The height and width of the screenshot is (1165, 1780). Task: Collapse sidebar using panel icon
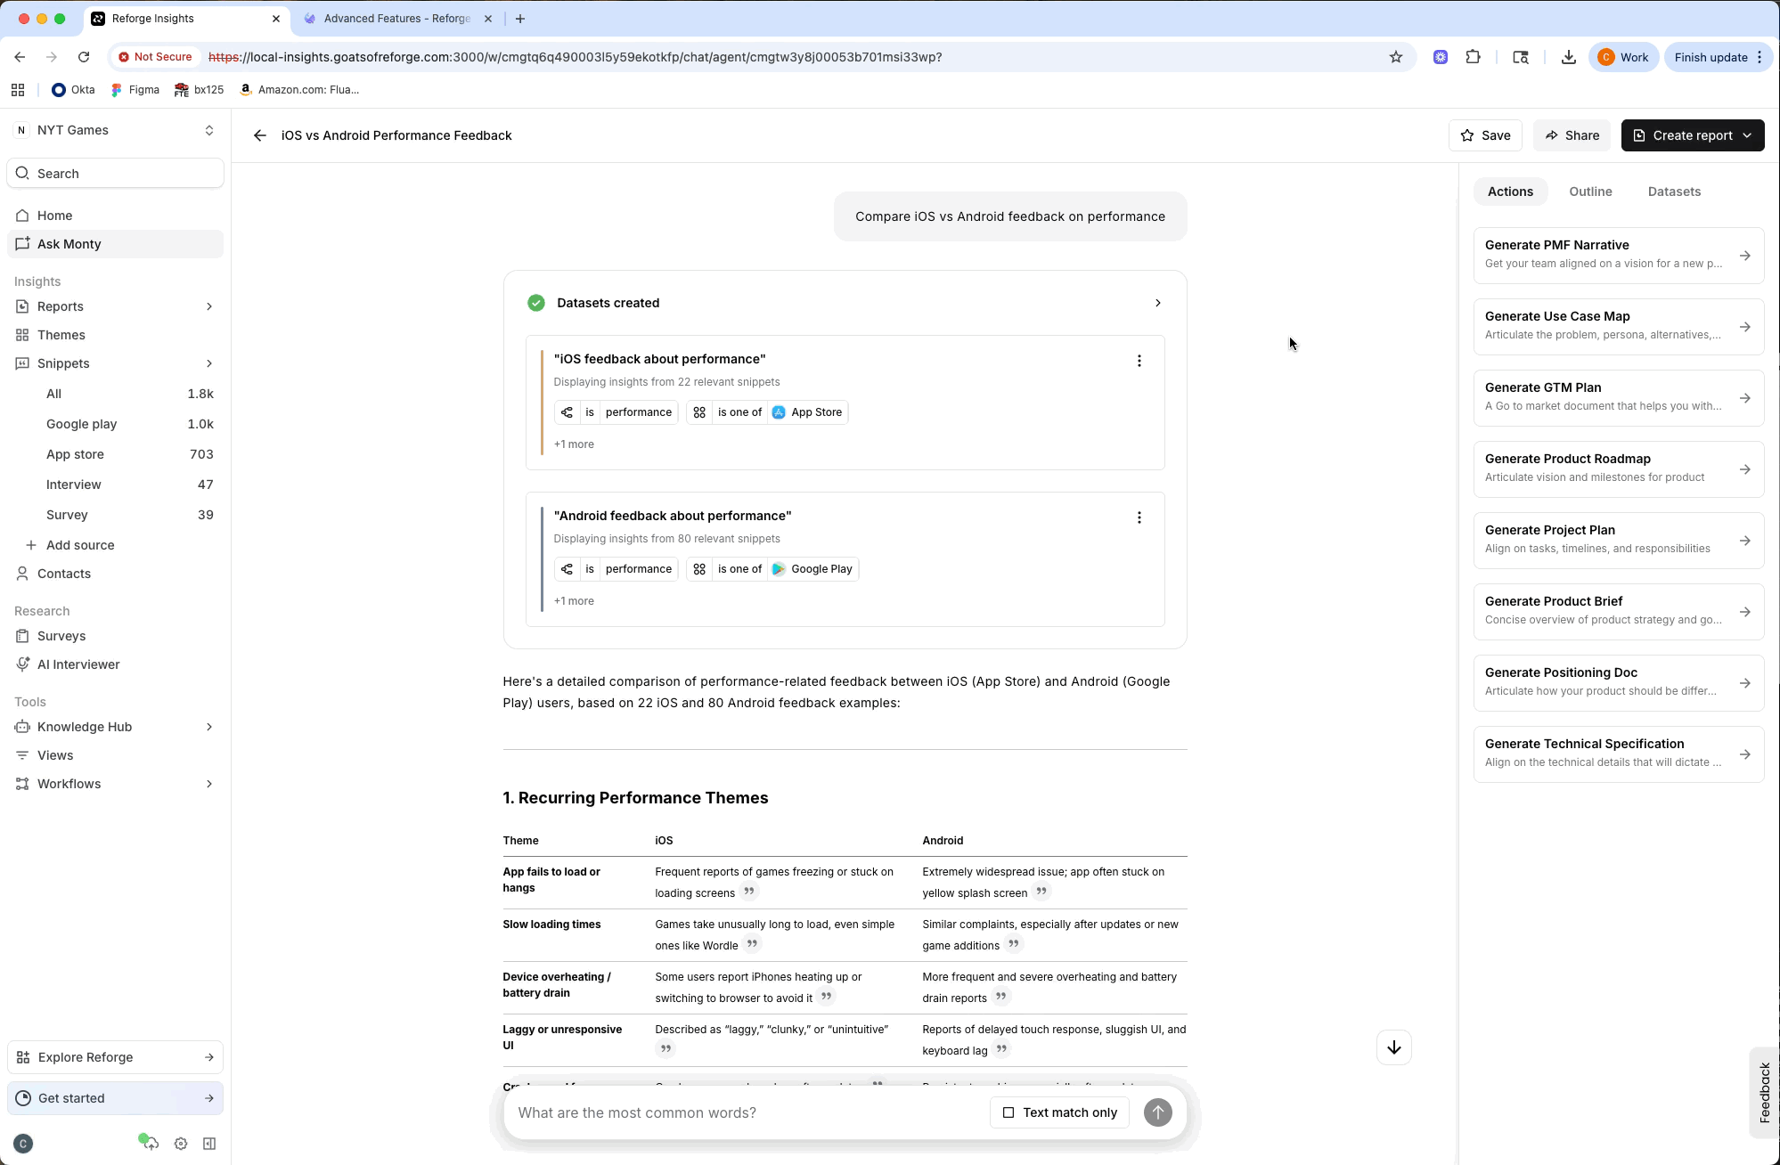(x=209, y=1144)
